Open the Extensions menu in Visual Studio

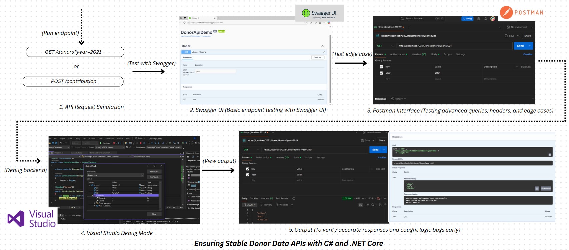(109, 138)
